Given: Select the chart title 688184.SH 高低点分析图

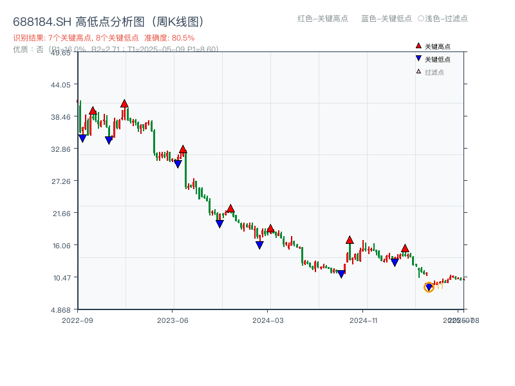Looking at the screenshot, I should 108,21.
